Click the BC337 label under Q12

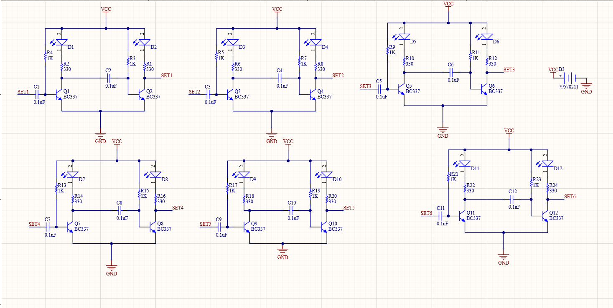click(556, 218)
